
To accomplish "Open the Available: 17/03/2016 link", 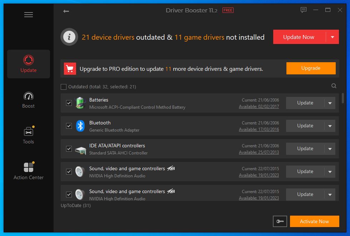I will [259, 129].
